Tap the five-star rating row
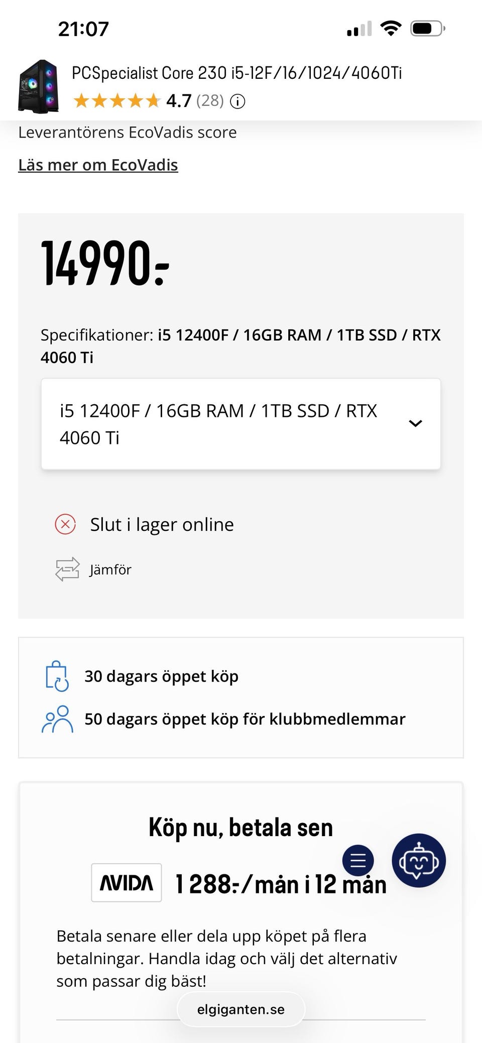Image resolution: width=482 pixels, height=1043 pixels. pyautogui.click(x=116, y=101)
